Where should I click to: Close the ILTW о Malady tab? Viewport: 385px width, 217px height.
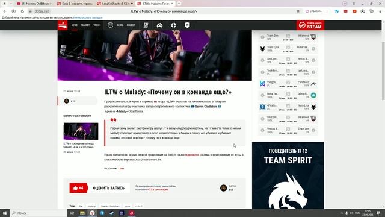pos(172,4)
